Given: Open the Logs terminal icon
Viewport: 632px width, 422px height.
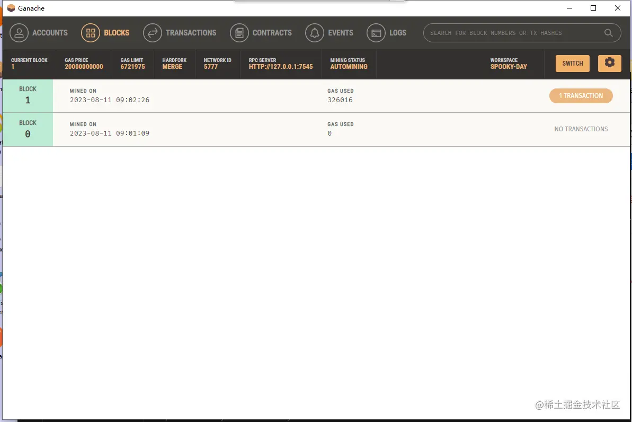Looking at the screenshot, I should 376,33.
